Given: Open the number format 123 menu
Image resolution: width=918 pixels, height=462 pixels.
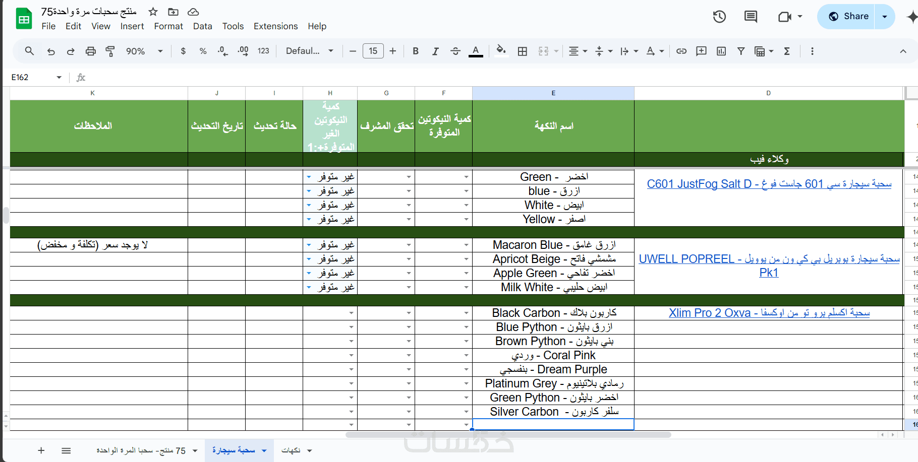Looking at the screenshot, I should pyautogui.click(x=263, y=51).
